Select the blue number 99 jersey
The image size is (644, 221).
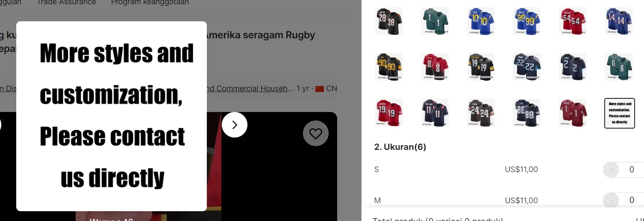click(x=526, y=21)
